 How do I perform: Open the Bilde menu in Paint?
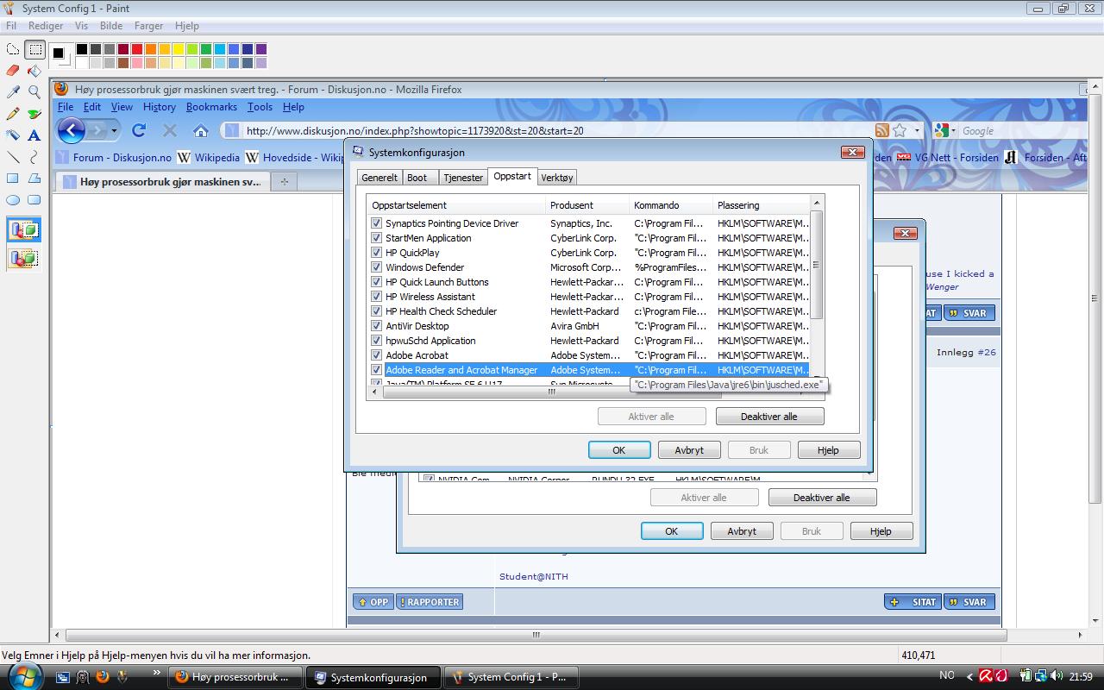pyautogui.click(x=111, y=26)
